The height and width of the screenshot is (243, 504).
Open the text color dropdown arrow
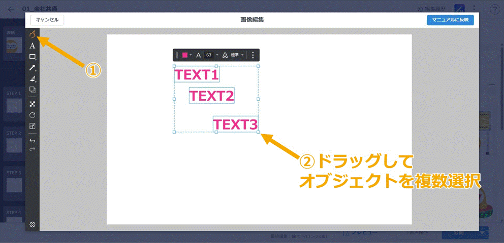pos(191,55)
